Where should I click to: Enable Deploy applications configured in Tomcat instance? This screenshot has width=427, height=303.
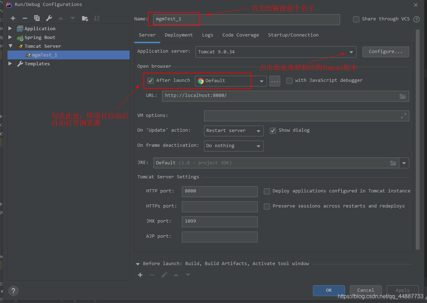click(x=267, y=191)
